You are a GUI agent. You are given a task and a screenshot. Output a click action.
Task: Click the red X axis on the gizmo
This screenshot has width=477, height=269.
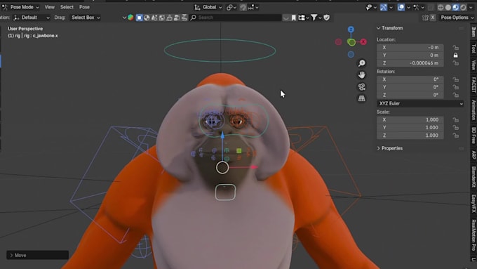tap(363, 41)
